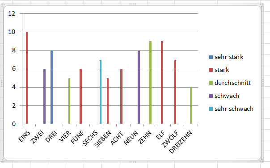Click the SIEBEN category axis label
Screen dimensions: 270x168
coord(103,139)
